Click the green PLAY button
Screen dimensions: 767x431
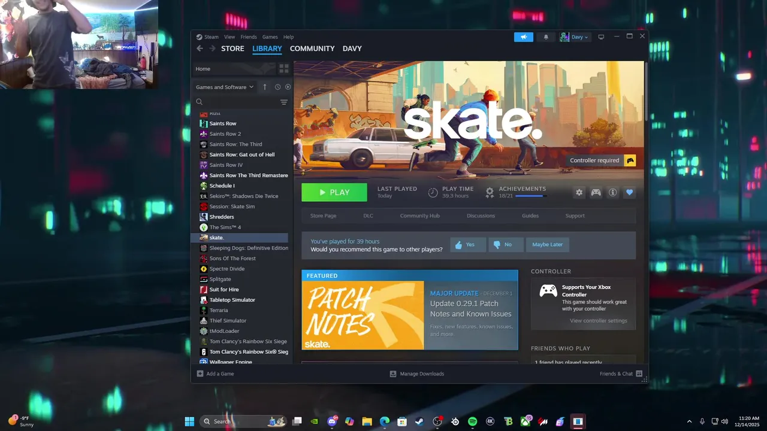click(x=334, y=192)
